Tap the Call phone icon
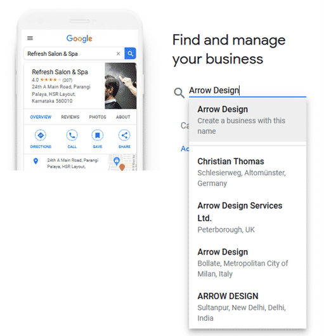This screenshot has width=324, height=336. tap(72, 135)
